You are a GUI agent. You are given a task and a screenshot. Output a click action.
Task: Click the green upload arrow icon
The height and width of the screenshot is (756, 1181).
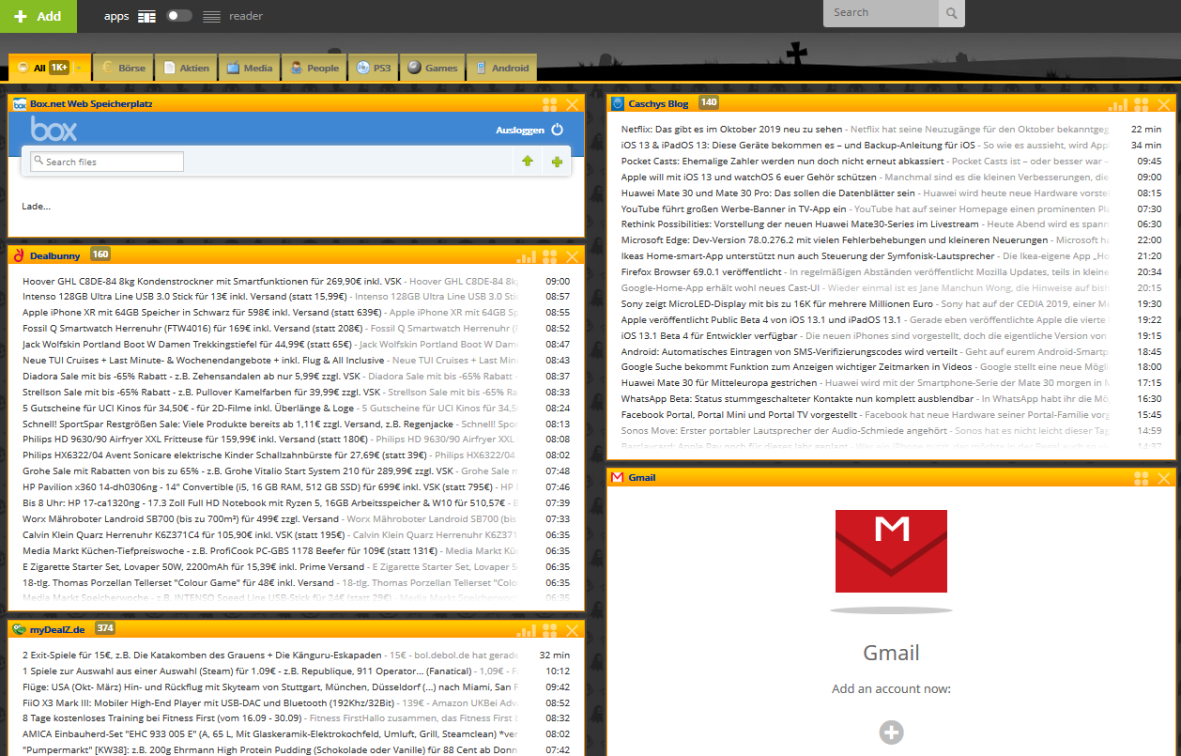coord(528,162)
